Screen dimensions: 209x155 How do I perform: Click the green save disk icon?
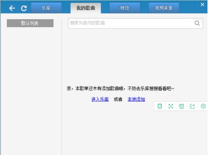(x=181, y=106)
